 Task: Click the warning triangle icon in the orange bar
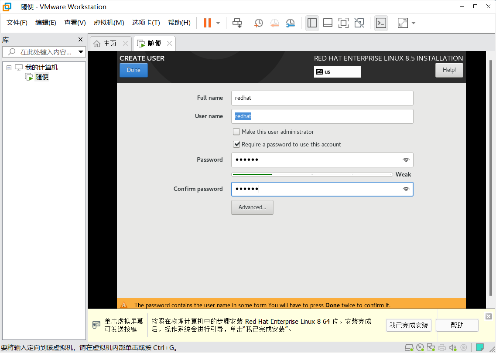pyautogui.click(x=124, y=305)
